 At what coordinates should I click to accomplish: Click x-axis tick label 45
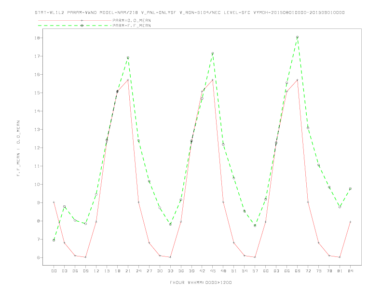(213, 271)
